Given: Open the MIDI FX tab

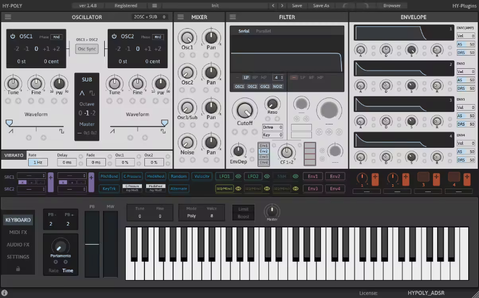Looking at the screenshot, I should pyautogui.click(x=18, y=232).
